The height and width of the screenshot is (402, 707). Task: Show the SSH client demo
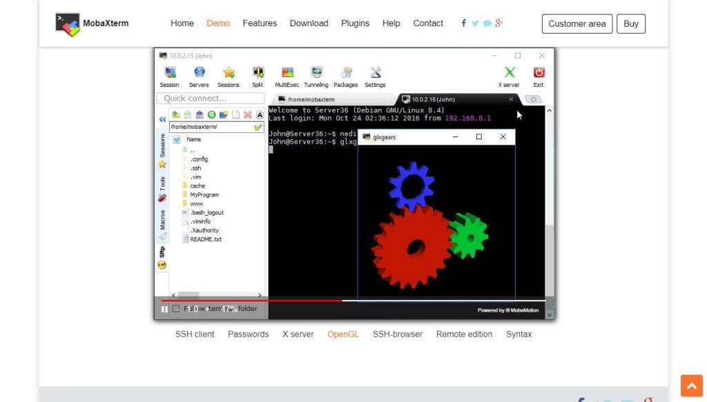coord(195,334)
